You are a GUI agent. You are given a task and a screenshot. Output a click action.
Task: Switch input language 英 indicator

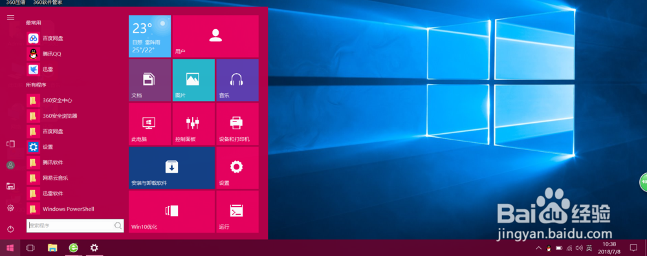589,248
